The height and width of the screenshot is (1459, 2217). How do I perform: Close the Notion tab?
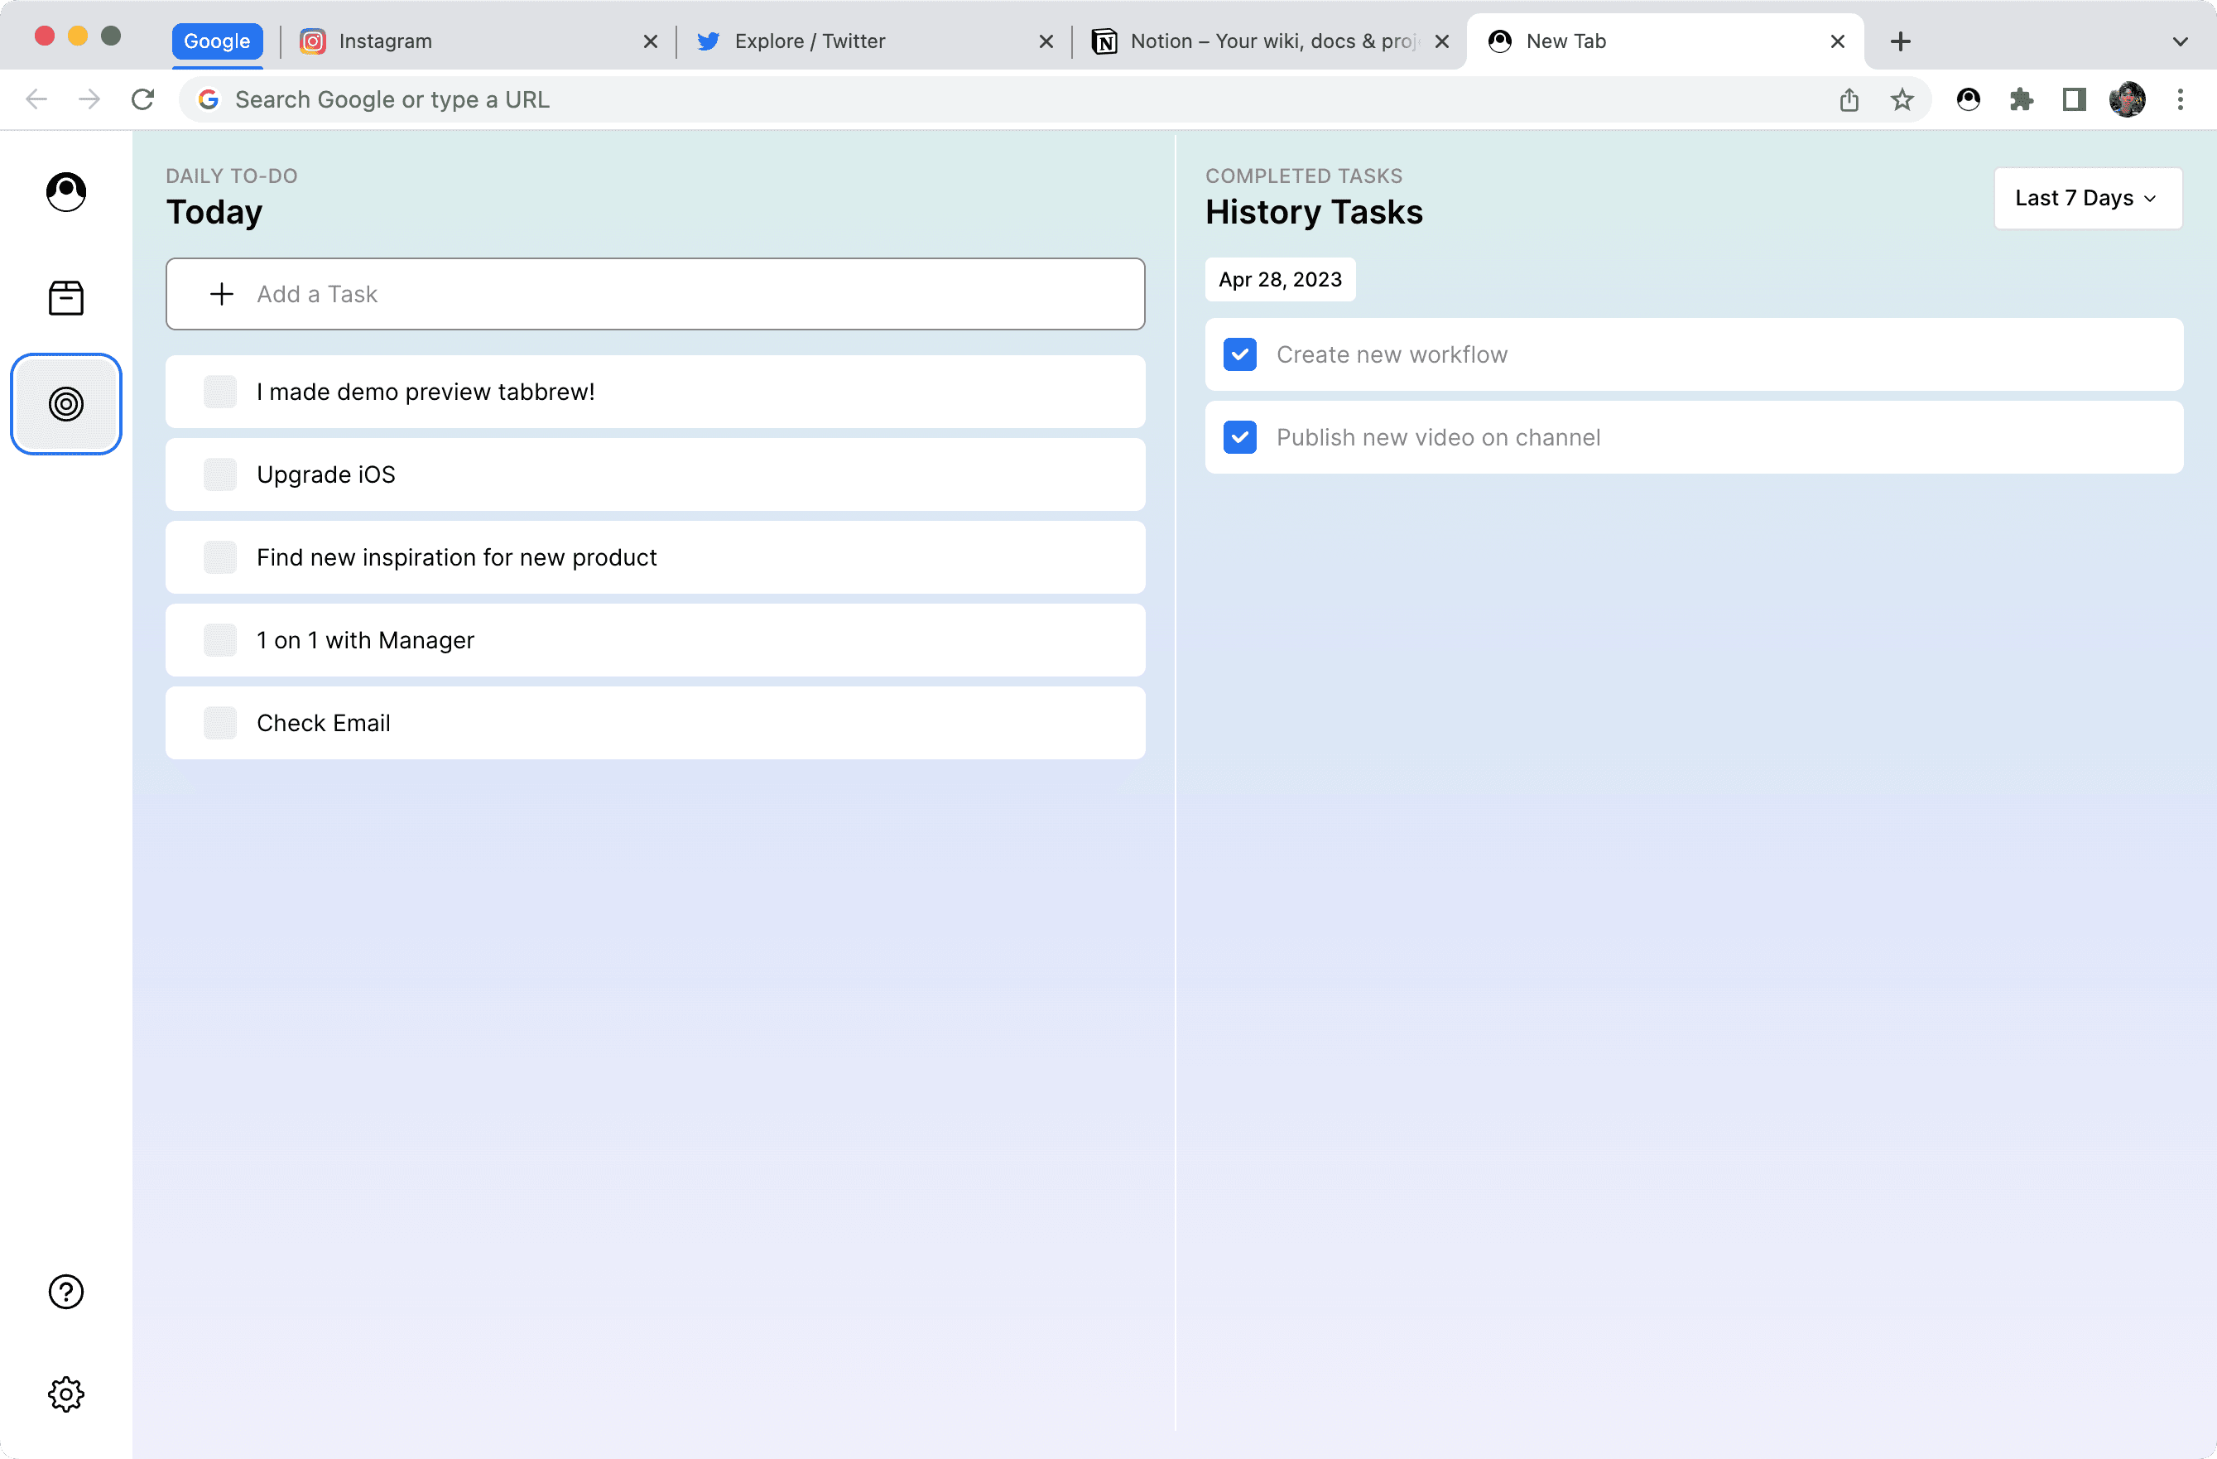click(1442, 41)
